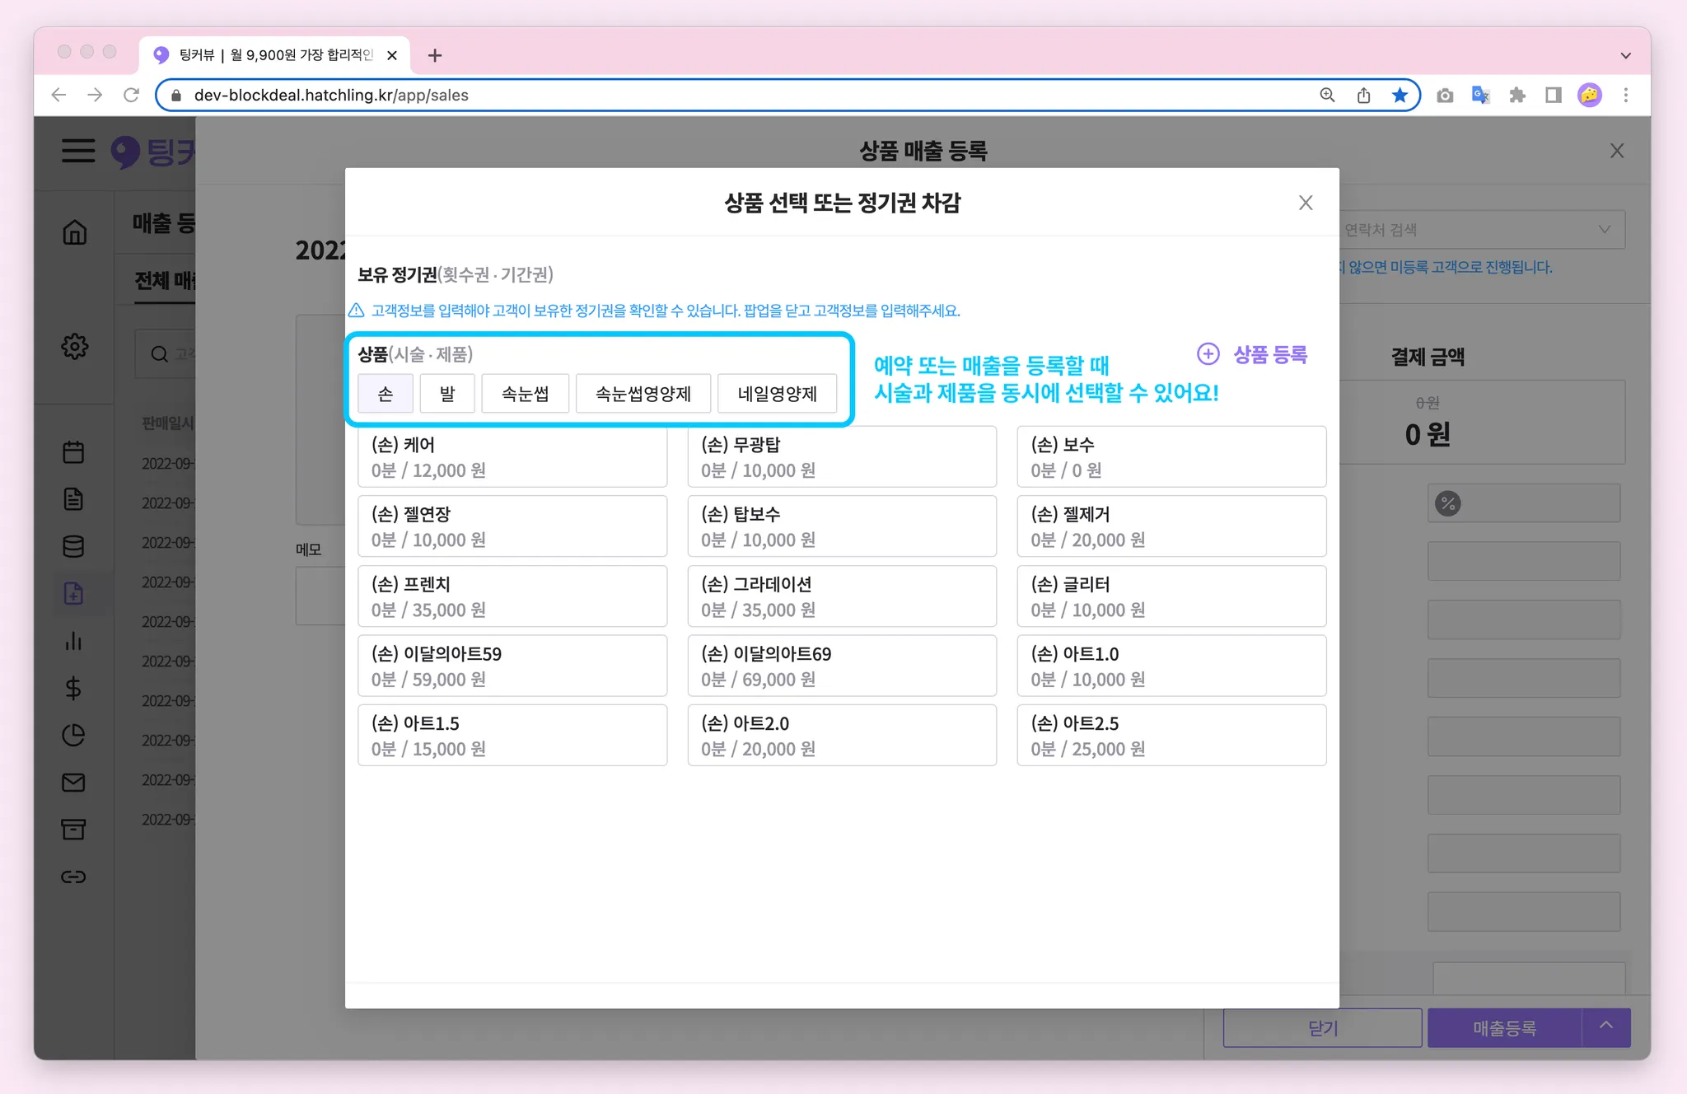The width and height of the screenshot is (1687, 1094).
Task: Open the browser tab list chevron
Action: (x=1625, y=56)
